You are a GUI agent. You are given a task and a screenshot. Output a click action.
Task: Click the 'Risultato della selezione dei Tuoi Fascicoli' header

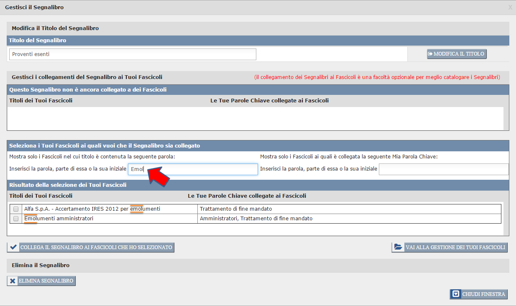coord(68,185)
